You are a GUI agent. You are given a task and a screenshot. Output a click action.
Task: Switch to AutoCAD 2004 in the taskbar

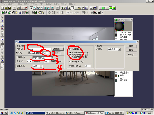click(114, 113)
